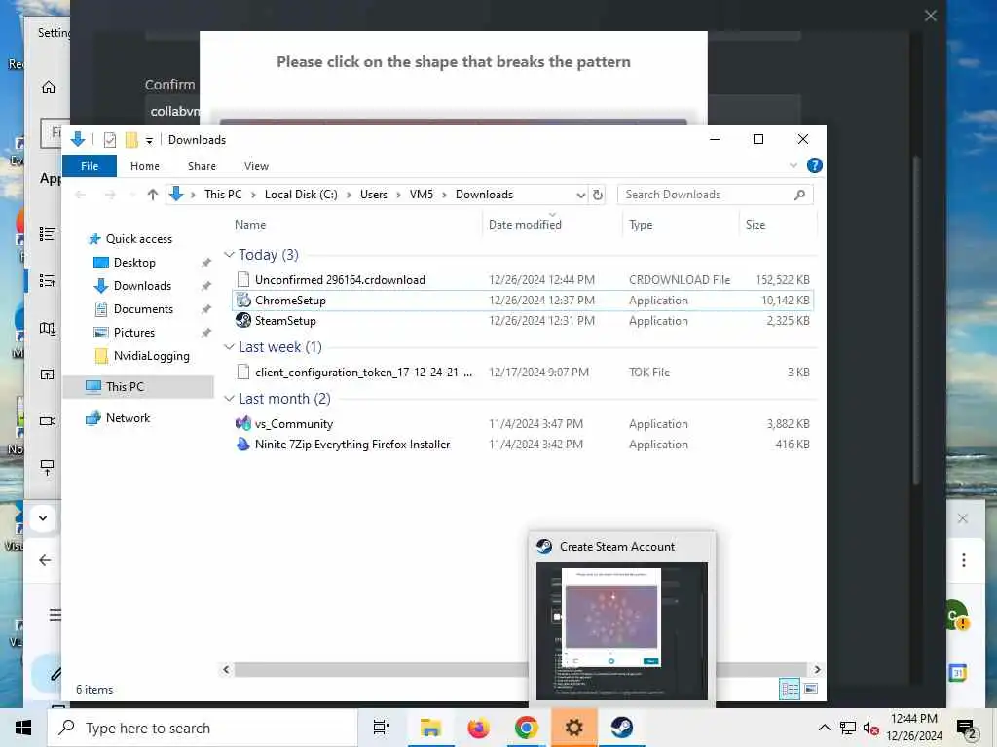Unpin Desktop using its pin icon
Screen dimensions: 997x747
(206, 263)
